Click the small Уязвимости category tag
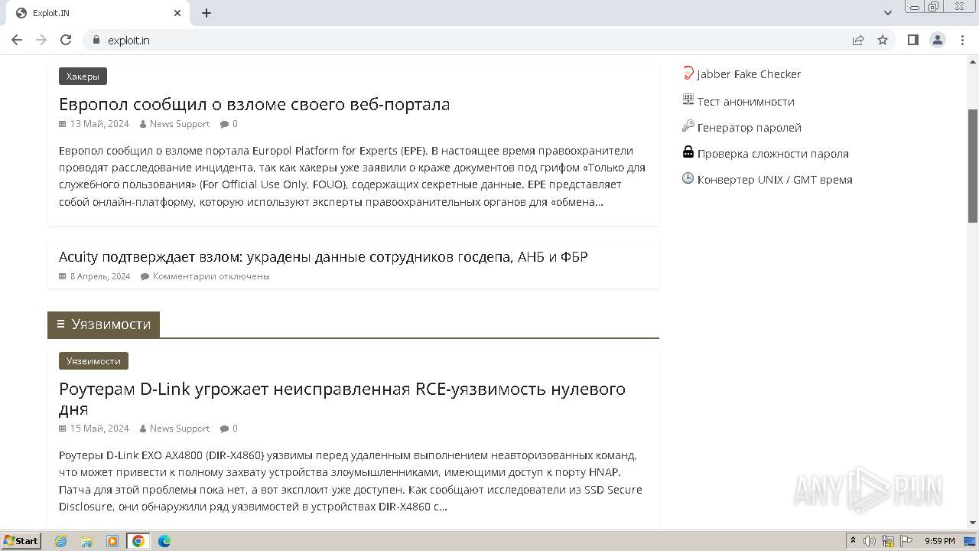This screenshot has height=551, width=979. pyautogui.click(x=93, y=361)
